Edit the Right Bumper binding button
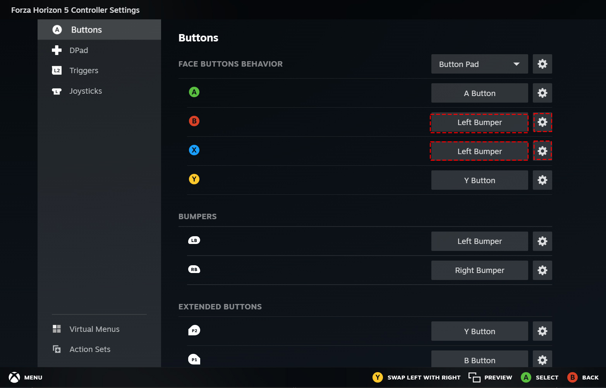The image size is (606, 388). click(x=479, y=270)
